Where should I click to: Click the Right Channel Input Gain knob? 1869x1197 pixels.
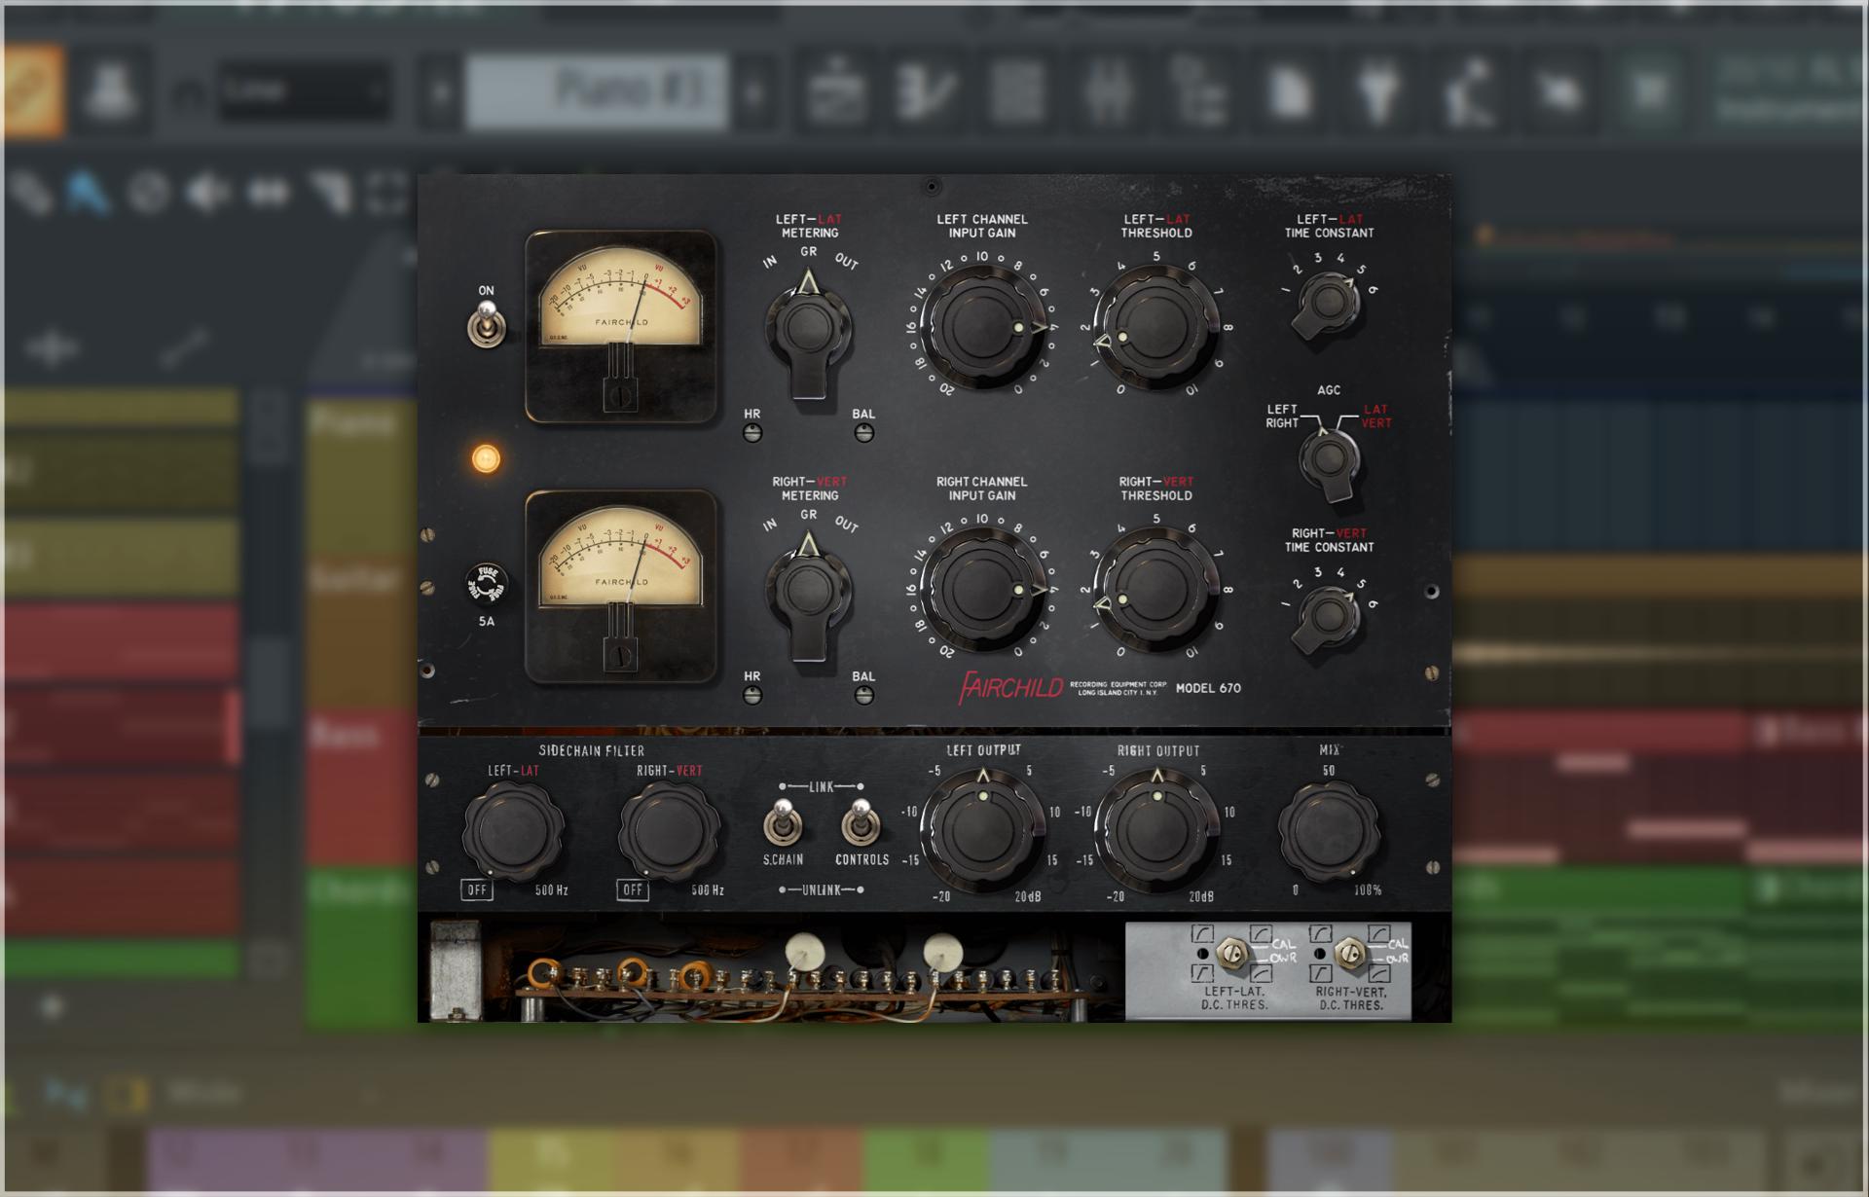981,590
